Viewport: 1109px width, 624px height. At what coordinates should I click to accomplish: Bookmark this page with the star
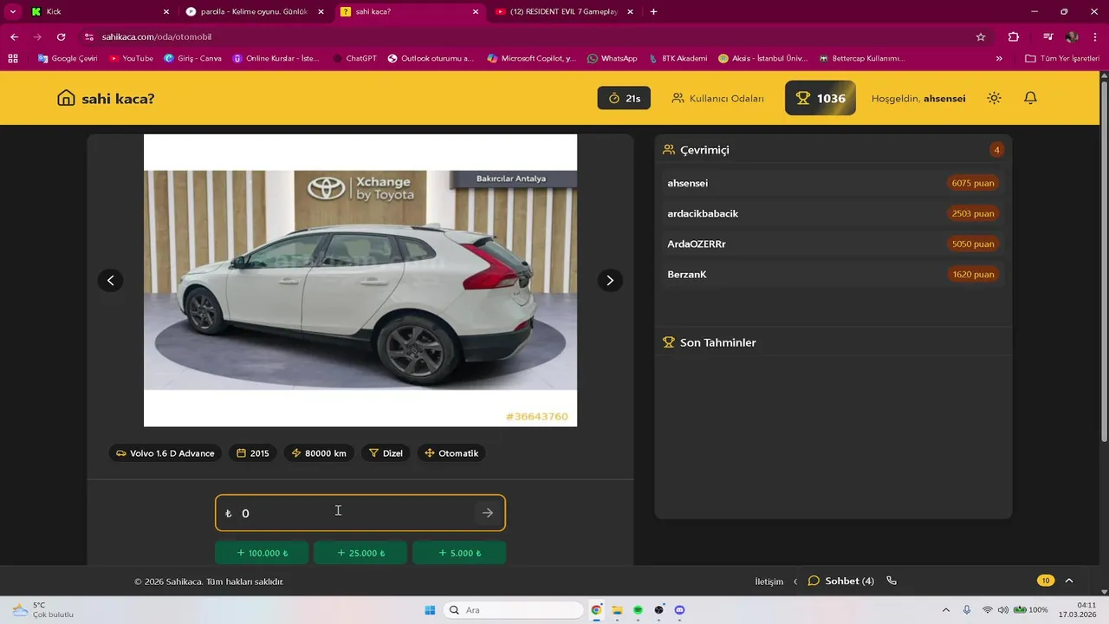pos(981,37)
